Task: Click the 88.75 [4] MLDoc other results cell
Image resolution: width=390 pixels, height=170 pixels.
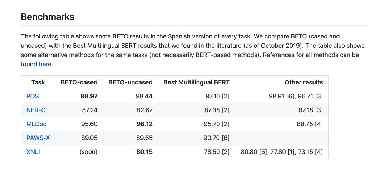Action: (x=282, y=124)
